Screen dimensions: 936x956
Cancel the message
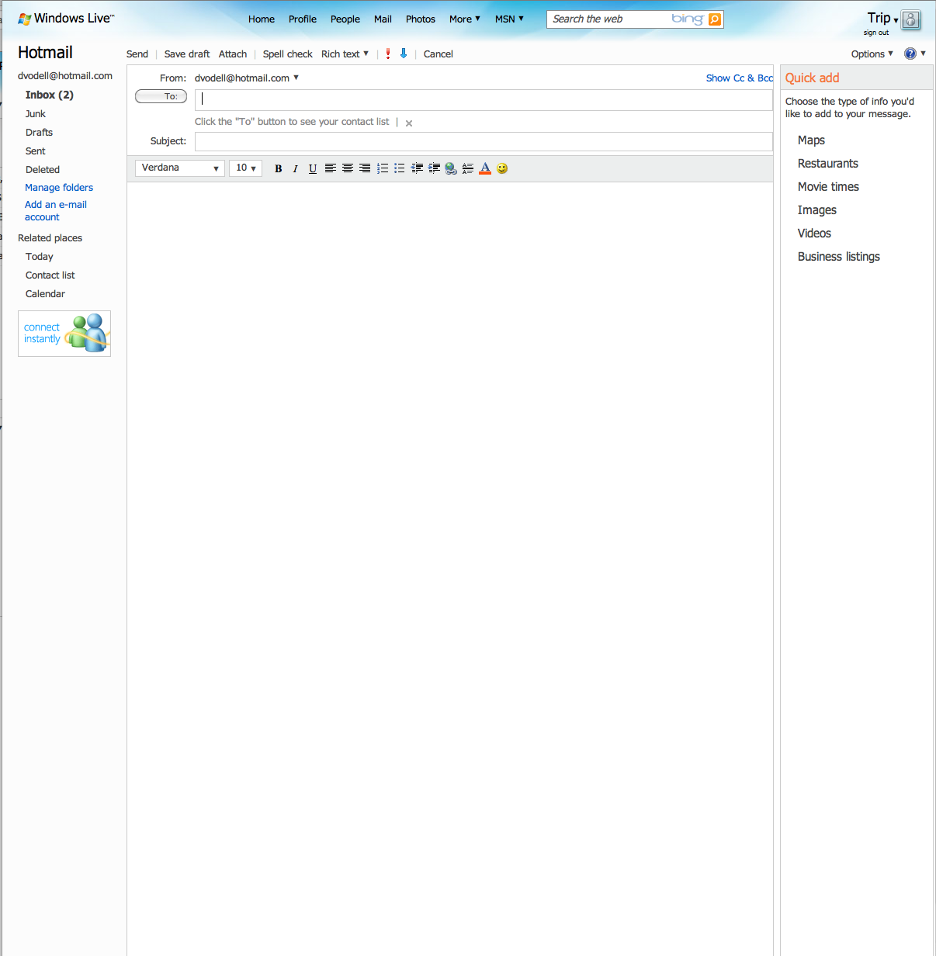click(x=439, y=54)
